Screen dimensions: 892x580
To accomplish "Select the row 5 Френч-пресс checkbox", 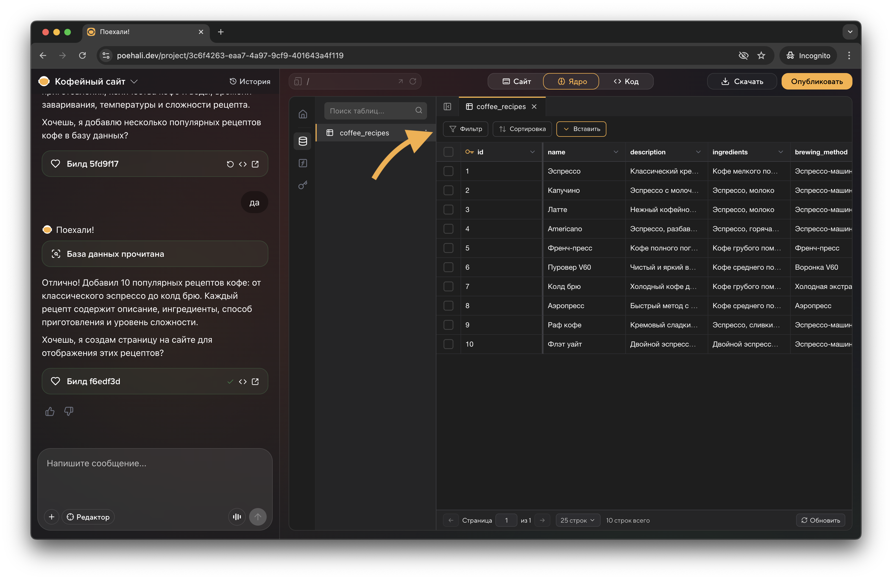I will (448, 248).
